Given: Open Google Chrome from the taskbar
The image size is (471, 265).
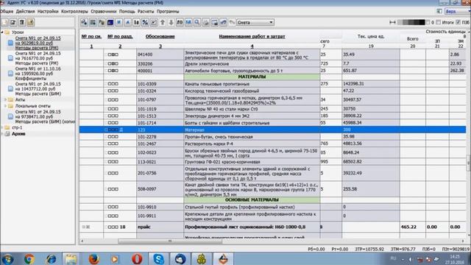Looking at the screenshot, I should 29,258.
